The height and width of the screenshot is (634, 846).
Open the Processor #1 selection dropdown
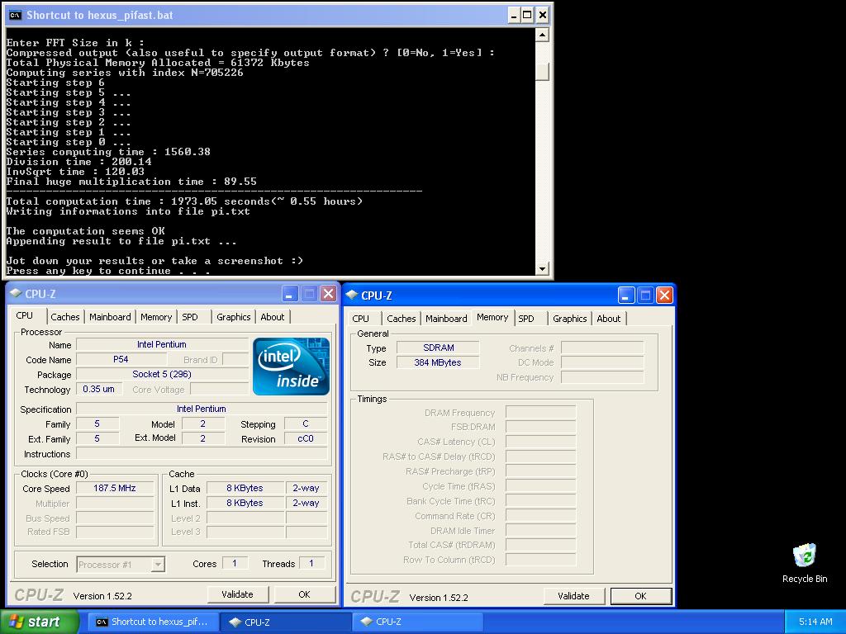point(121,565)
